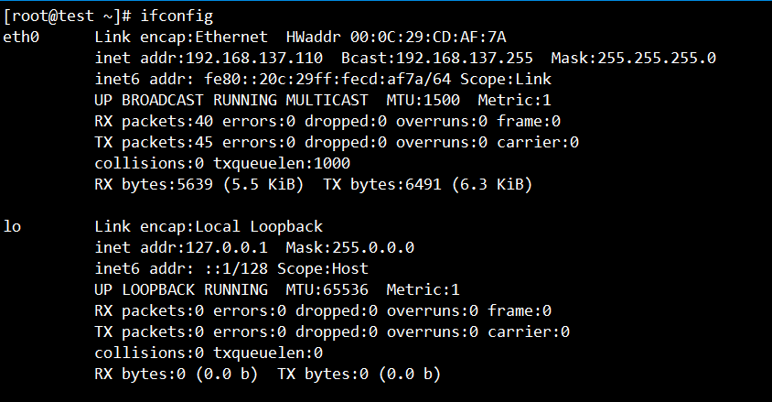Click the lo interface name
The width and height of the screenshot is (772, 402).
[13, 226]
